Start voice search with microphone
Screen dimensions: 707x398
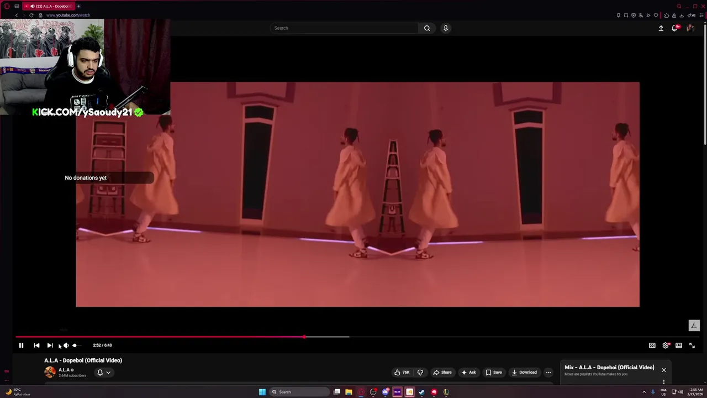coord(446,28)
